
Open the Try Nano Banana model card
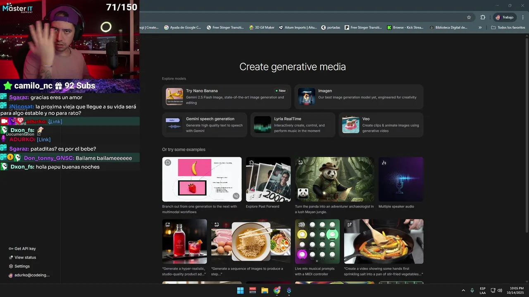click(x=226, y=97)
